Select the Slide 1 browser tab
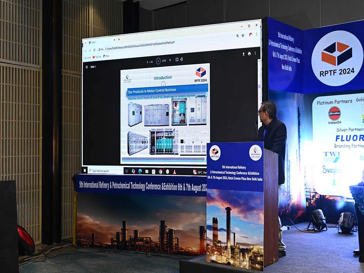 102,42
